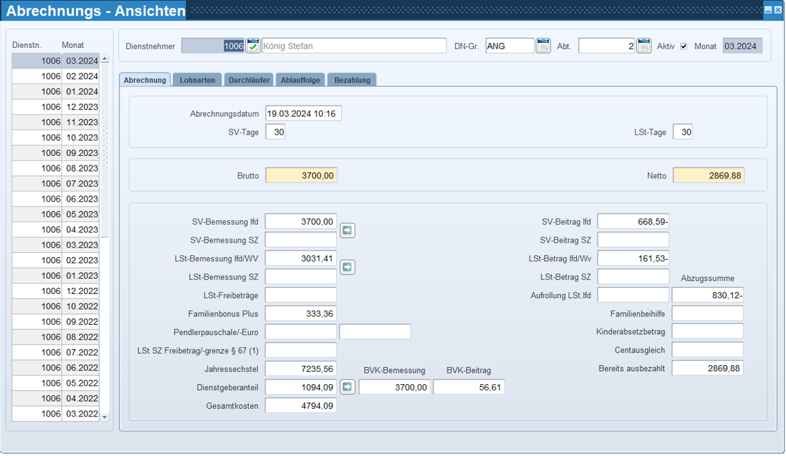Open the Abt. list lookup icon

pos(644,46)
